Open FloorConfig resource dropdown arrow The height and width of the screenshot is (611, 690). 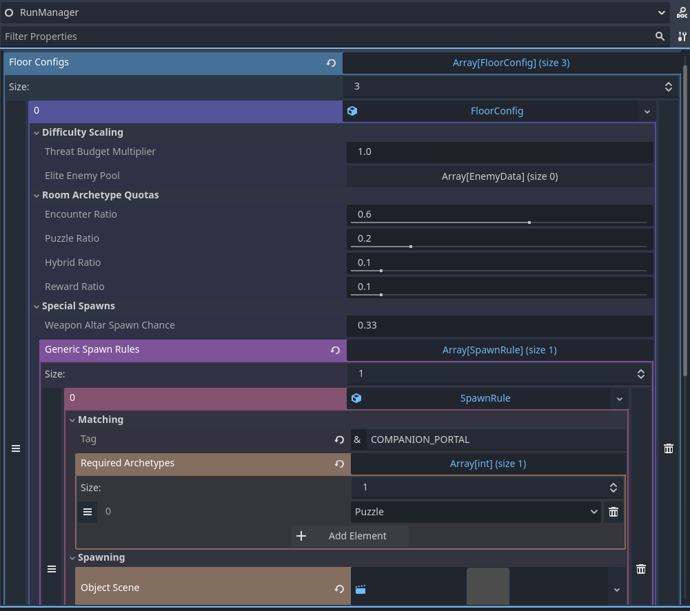tap(647, 112)
